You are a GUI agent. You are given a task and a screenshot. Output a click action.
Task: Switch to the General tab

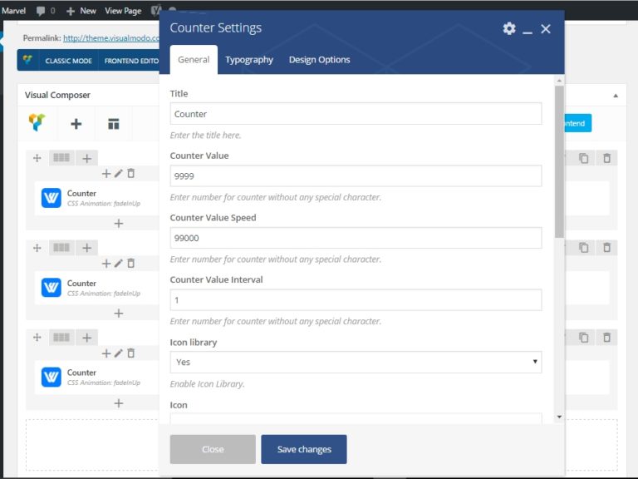coord(194,60)
